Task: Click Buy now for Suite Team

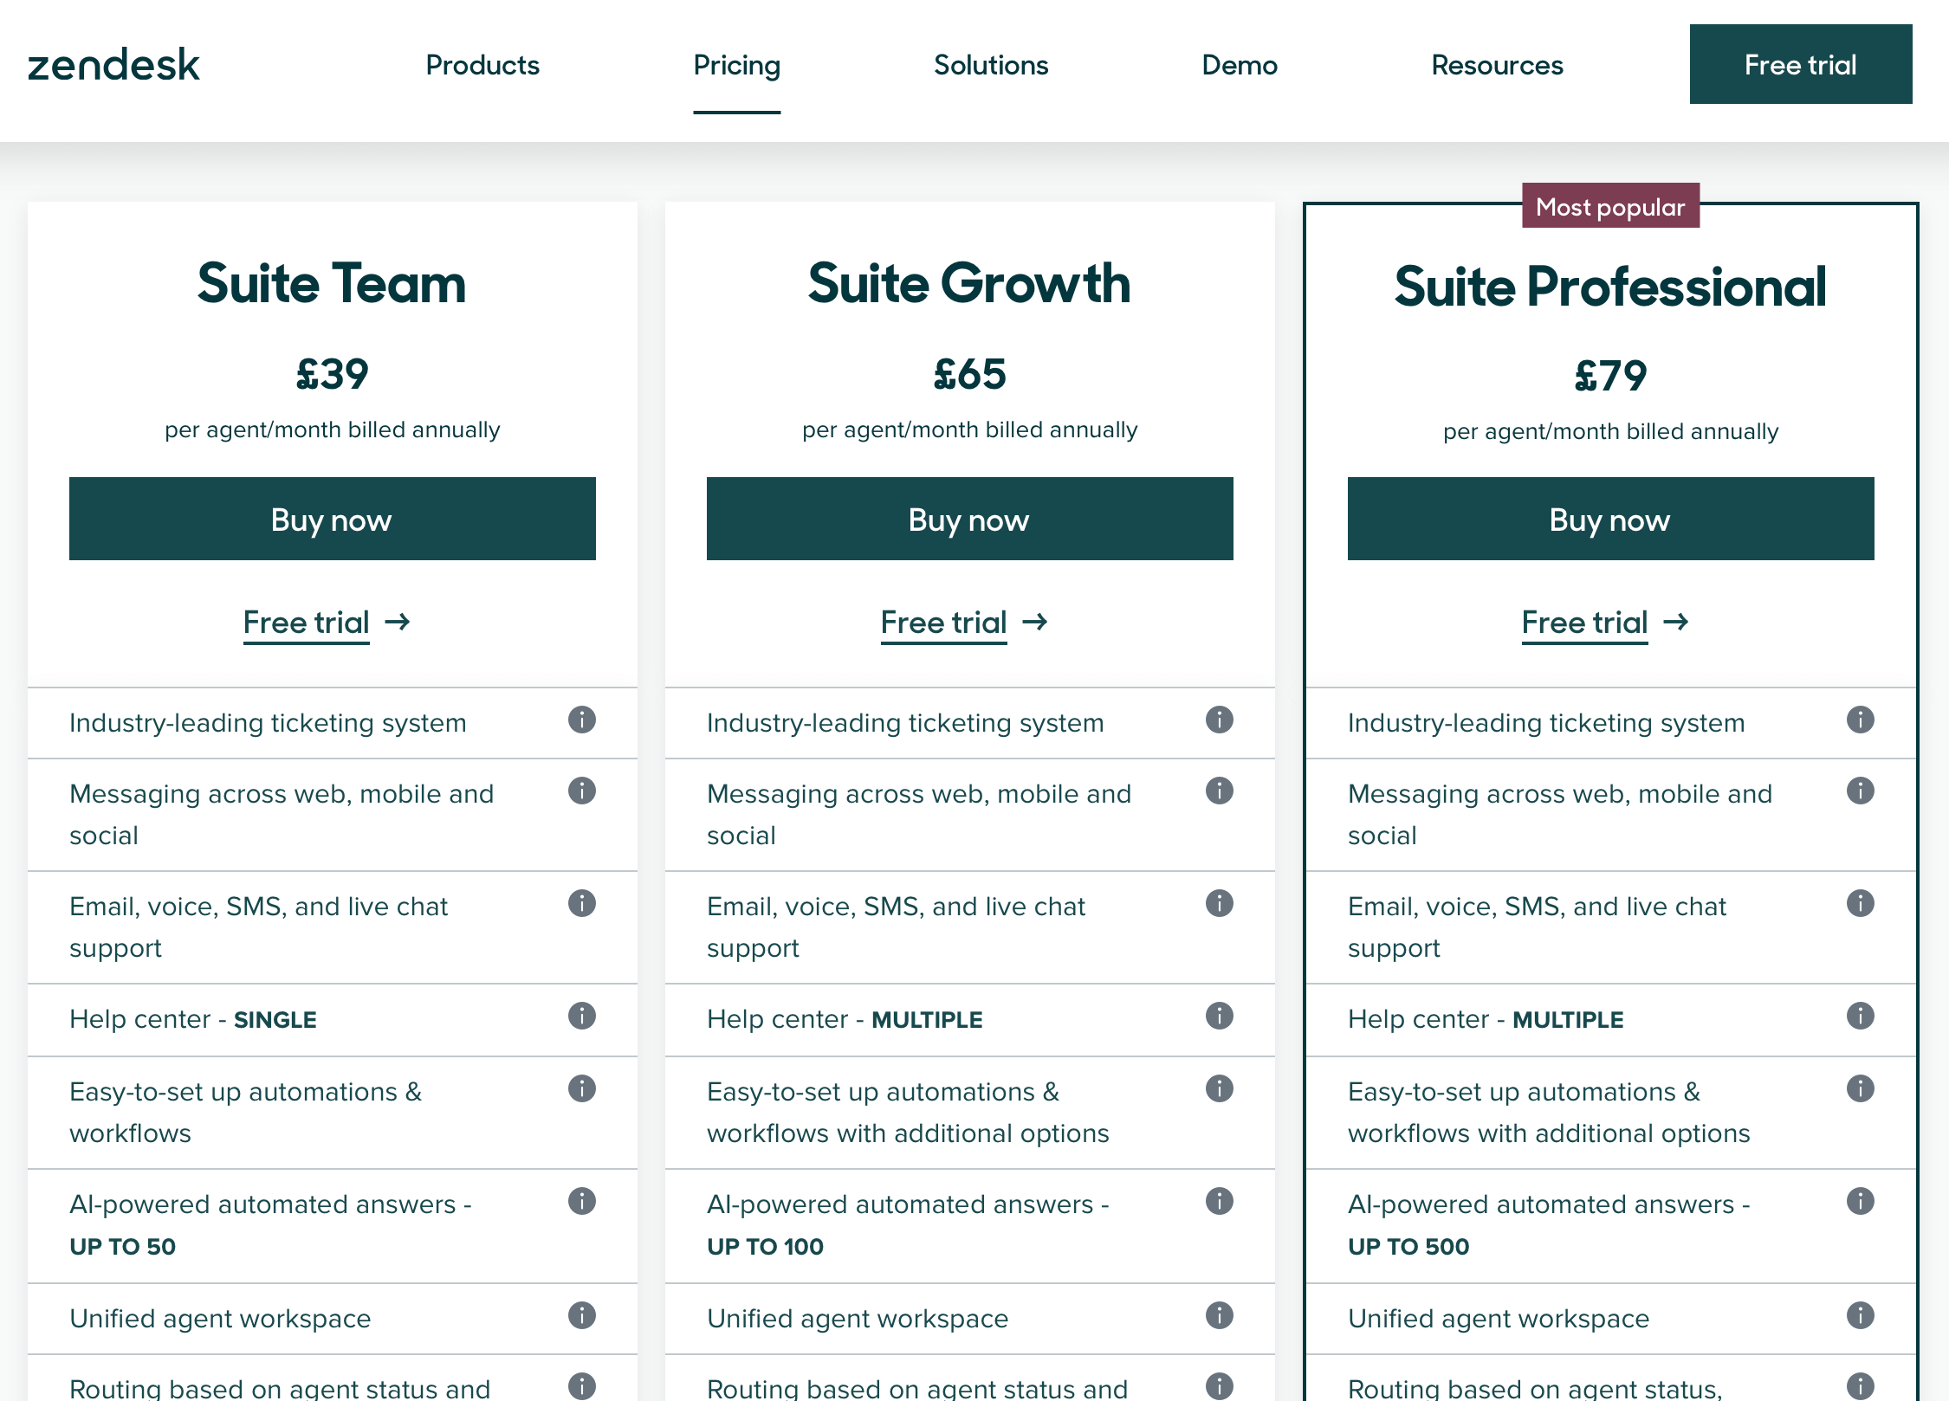Action: pos(332,519)
